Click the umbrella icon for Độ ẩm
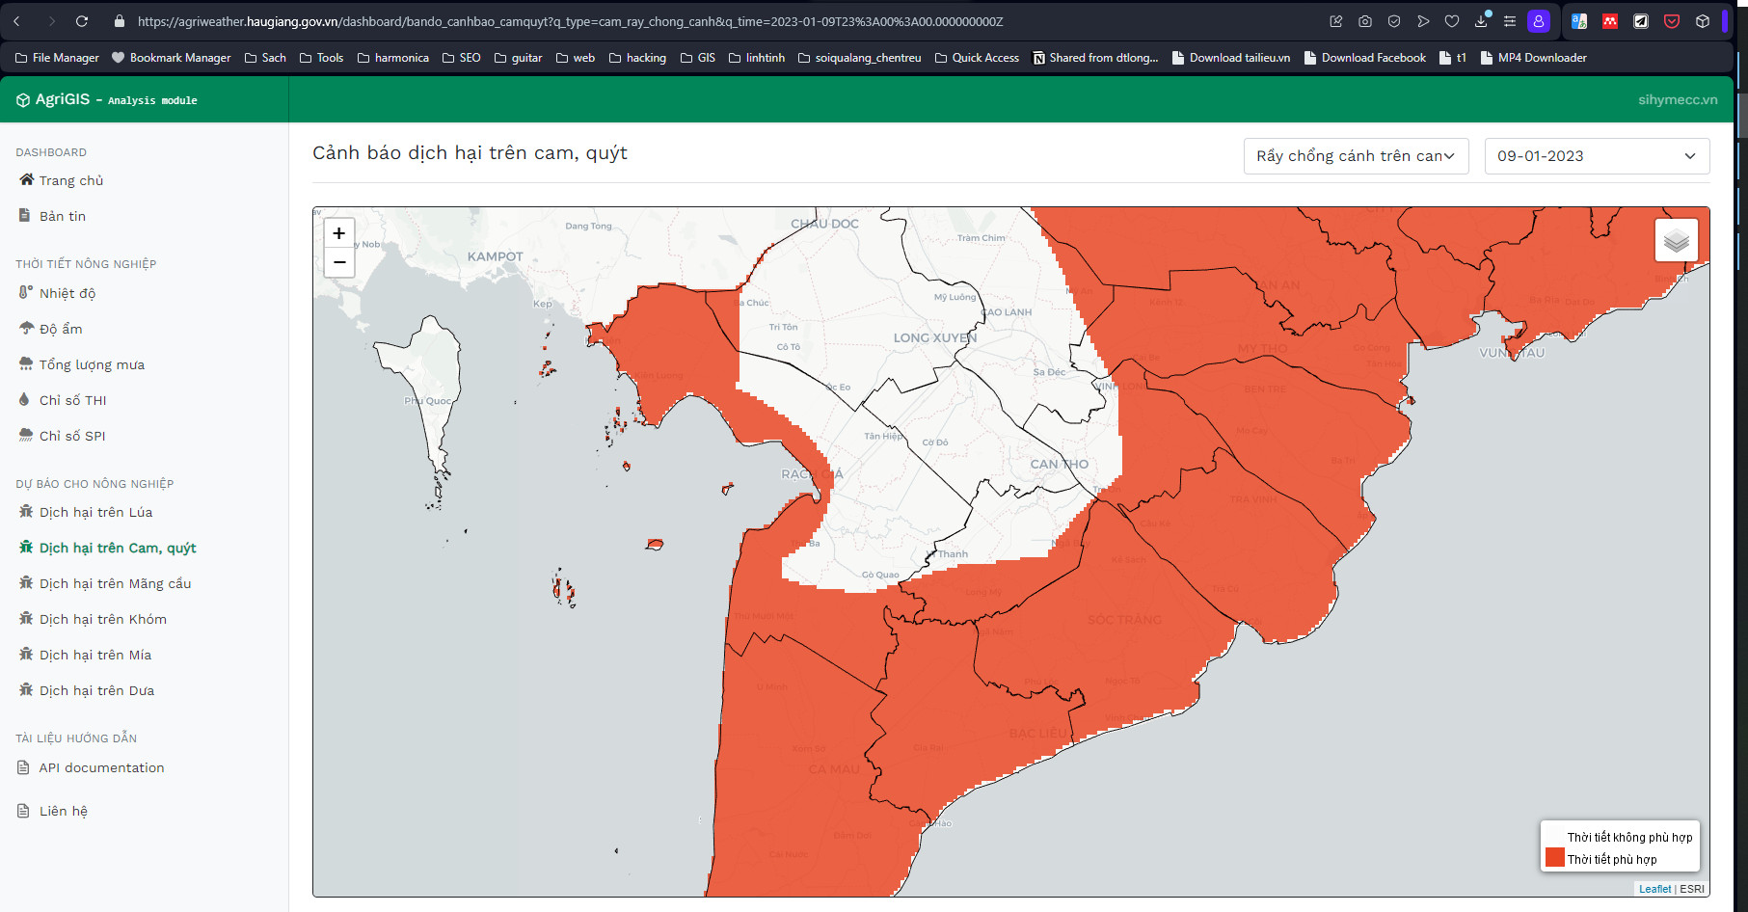 click(26, 329)
